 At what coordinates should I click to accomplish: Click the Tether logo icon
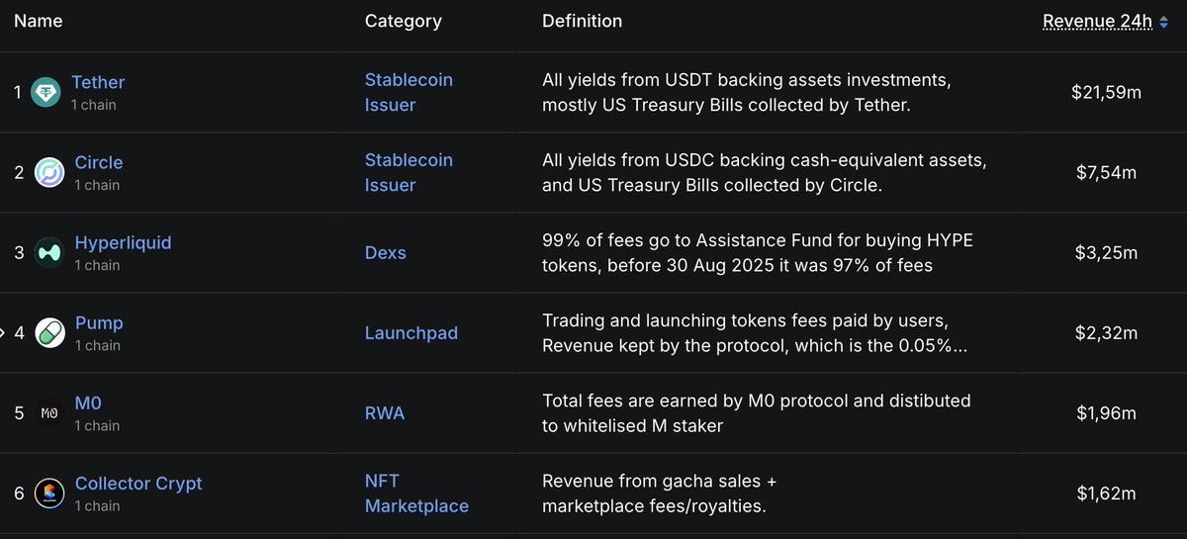click(46, 93)
